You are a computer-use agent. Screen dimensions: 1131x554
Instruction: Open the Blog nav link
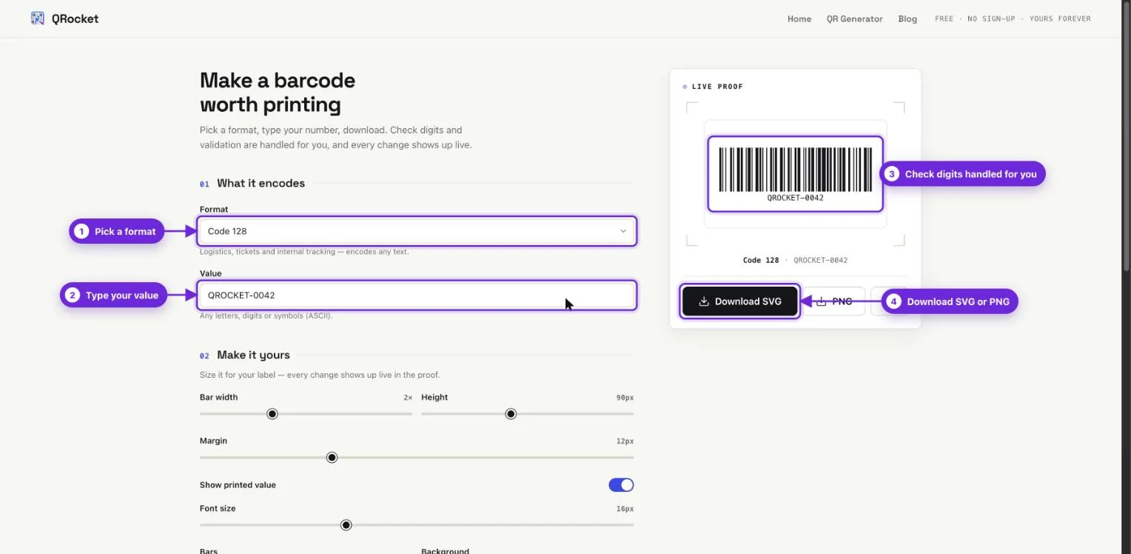907,19
